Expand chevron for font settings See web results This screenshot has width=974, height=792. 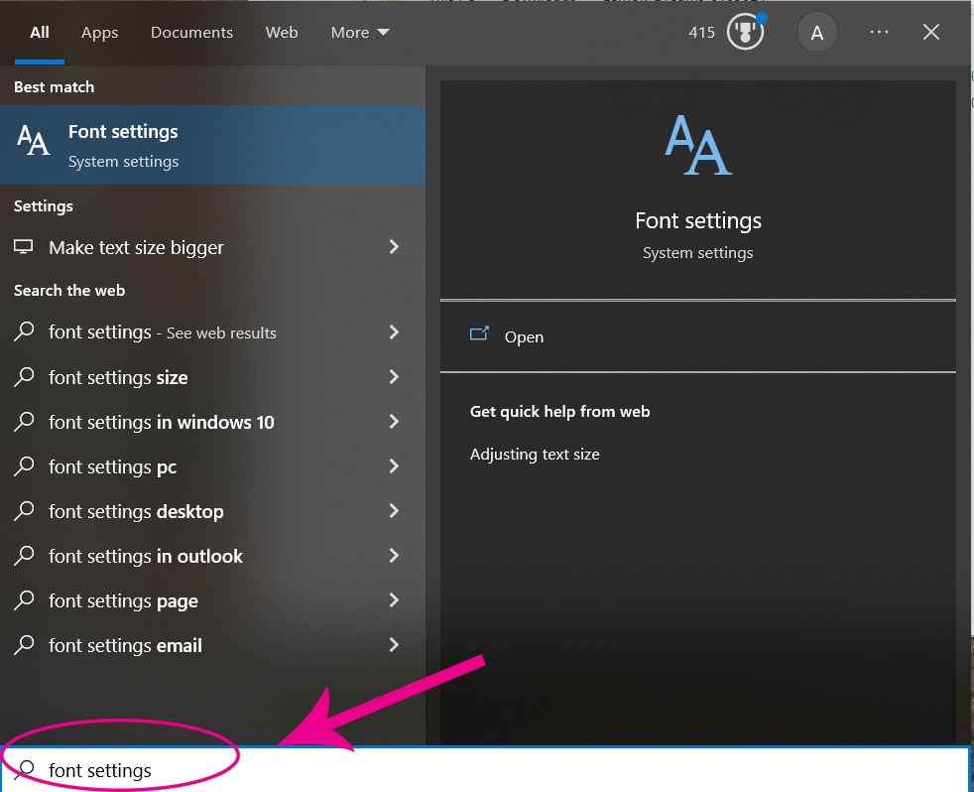393,331
